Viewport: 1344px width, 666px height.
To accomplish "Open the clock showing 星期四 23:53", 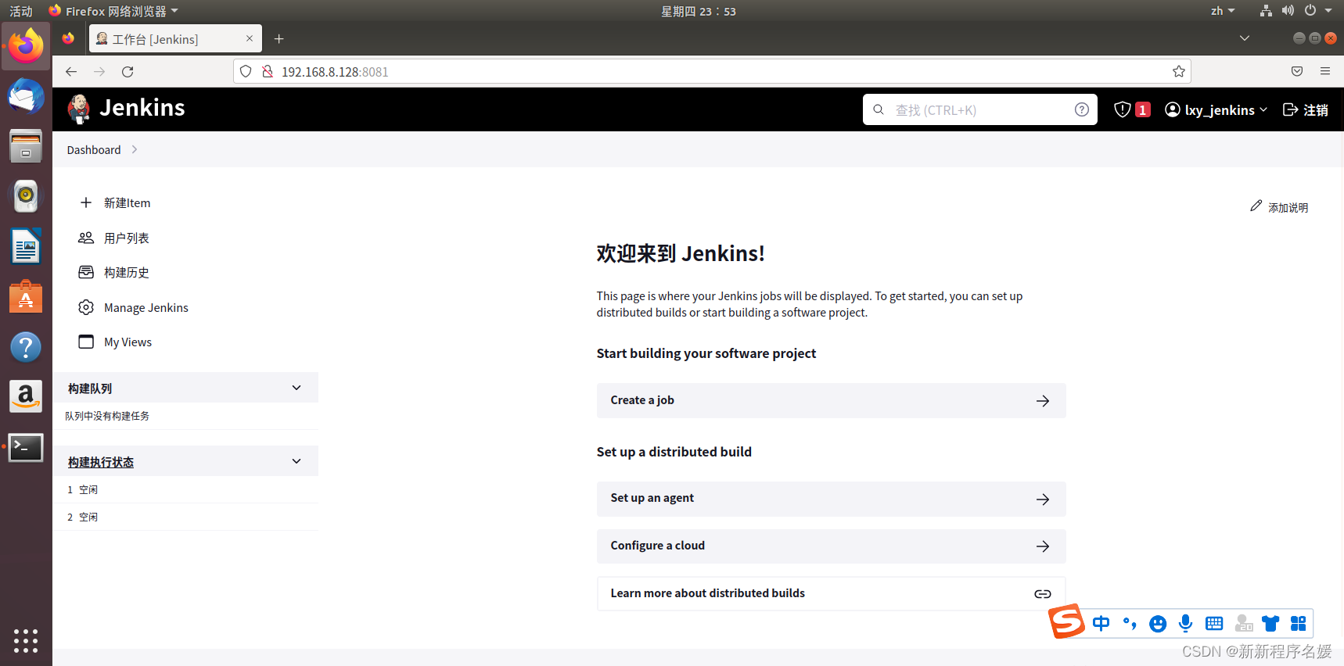I will click(x=699, y=11).
